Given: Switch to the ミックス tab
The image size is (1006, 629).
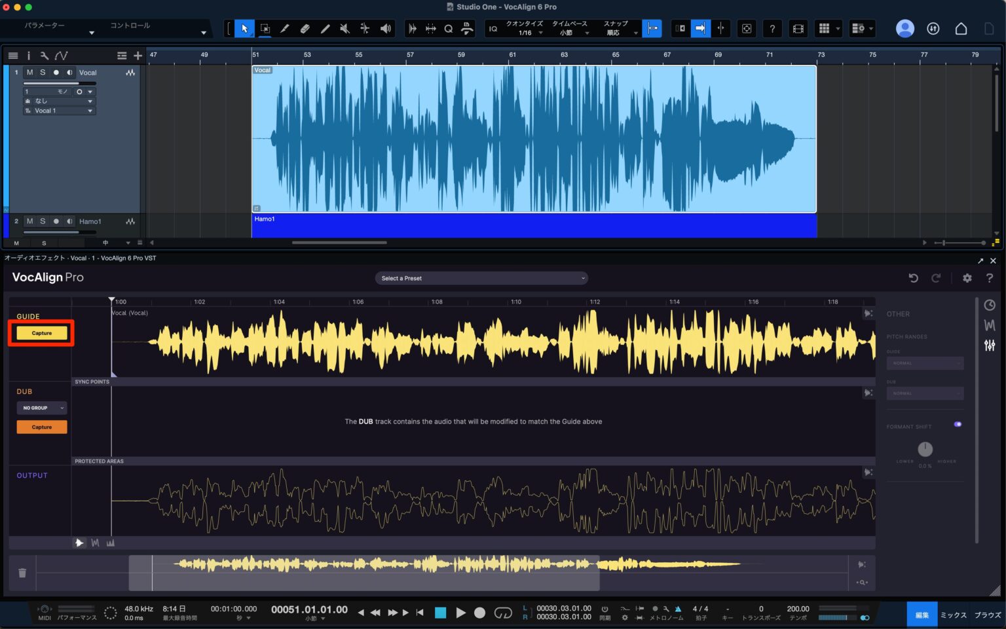Looking at the screenshot, I should click(953, 615).
